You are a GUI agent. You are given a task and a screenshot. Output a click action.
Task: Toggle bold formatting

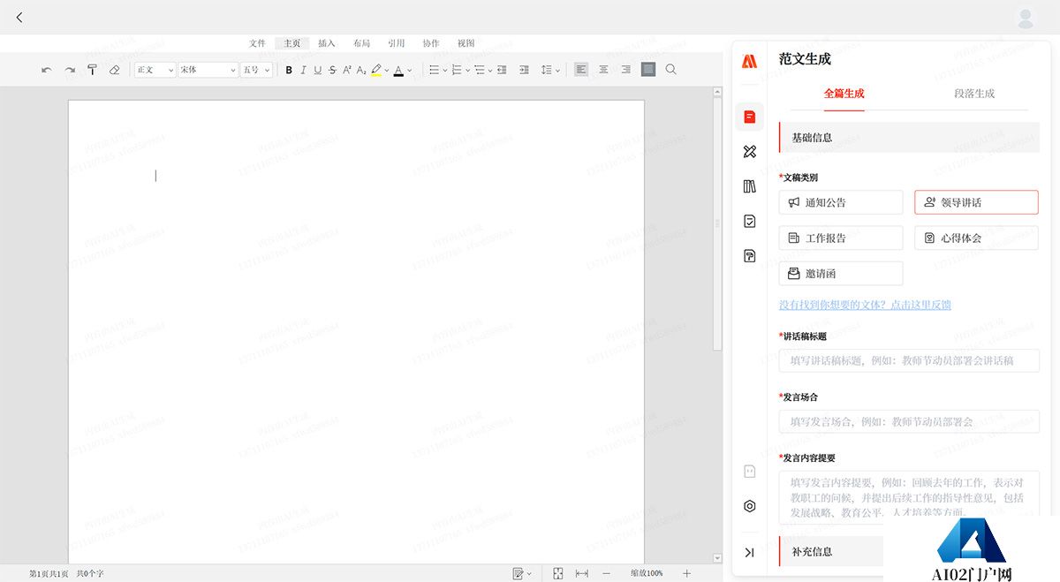[289, 70]
